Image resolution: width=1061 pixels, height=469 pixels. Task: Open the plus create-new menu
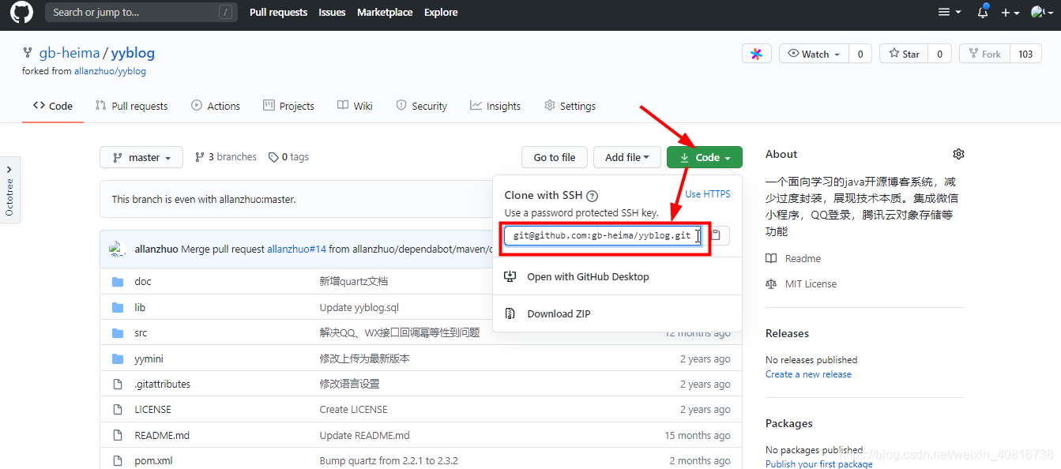(x=1010, y=13)
